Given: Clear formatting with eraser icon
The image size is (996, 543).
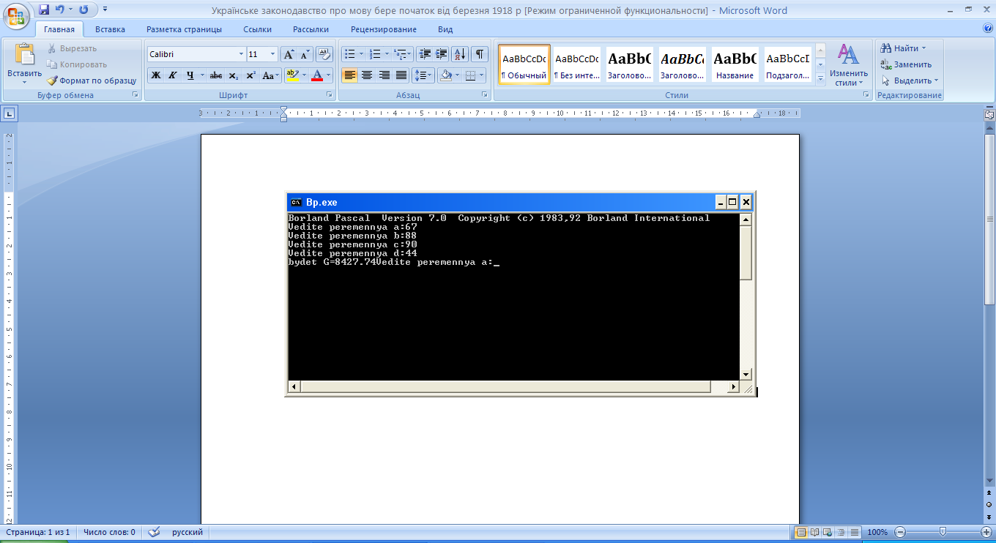Looking at the screenshot, I should 324,54.
